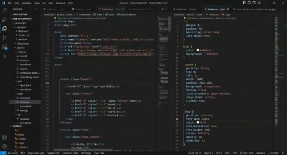Toggle the primary side bar layout button
Image resolution: width=287 pixels, height=155 pixels.
coord(244,3)
